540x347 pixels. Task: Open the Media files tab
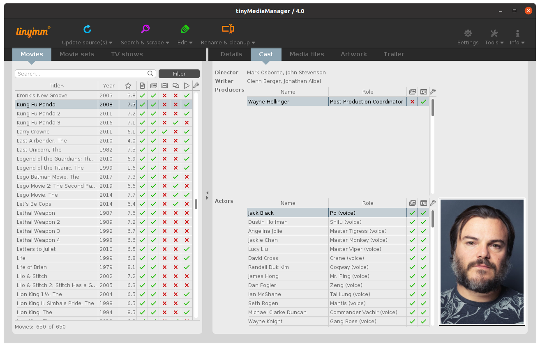click(307, 54)
